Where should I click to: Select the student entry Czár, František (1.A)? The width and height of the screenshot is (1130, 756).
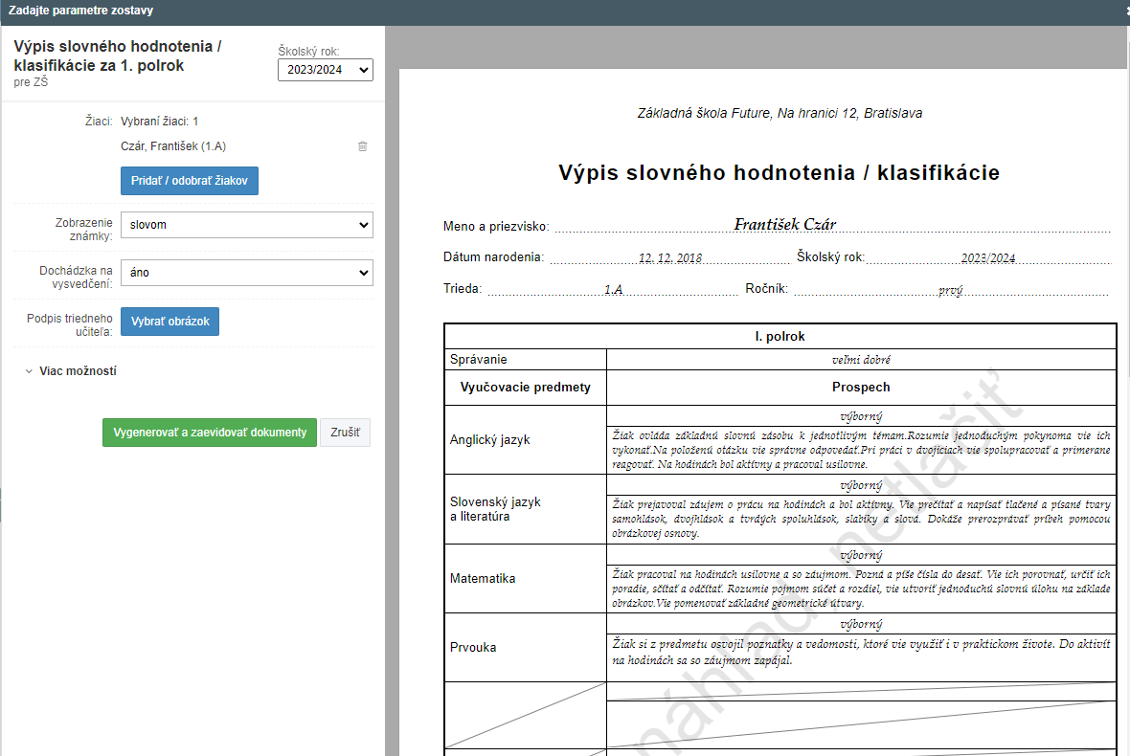[x=173, y=146]
